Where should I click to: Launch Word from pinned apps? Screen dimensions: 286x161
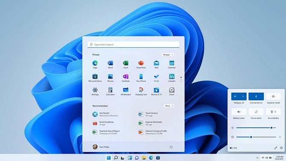click(x=111, y=64)
